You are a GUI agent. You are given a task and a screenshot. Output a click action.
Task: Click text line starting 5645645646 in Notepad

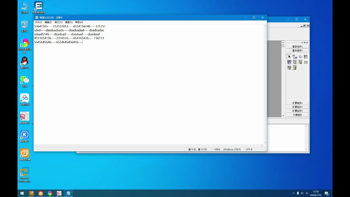58,42
